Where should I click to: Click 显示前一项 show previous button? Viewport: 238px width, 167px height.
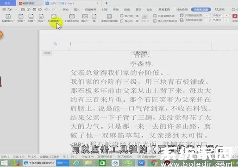pyautogui.click(x=129, y=16)
